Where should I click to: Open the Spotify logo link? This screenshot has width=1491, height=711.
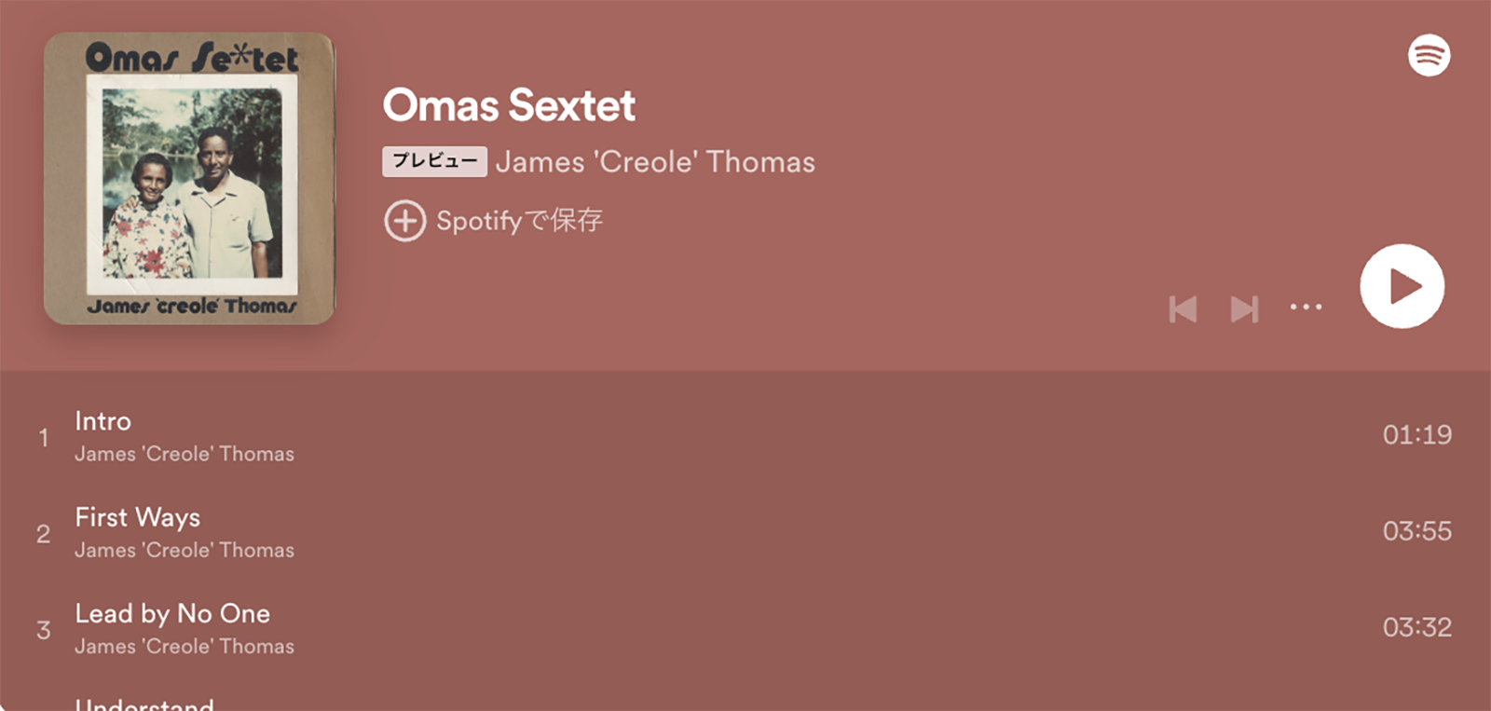click(x=1429, y=55)
